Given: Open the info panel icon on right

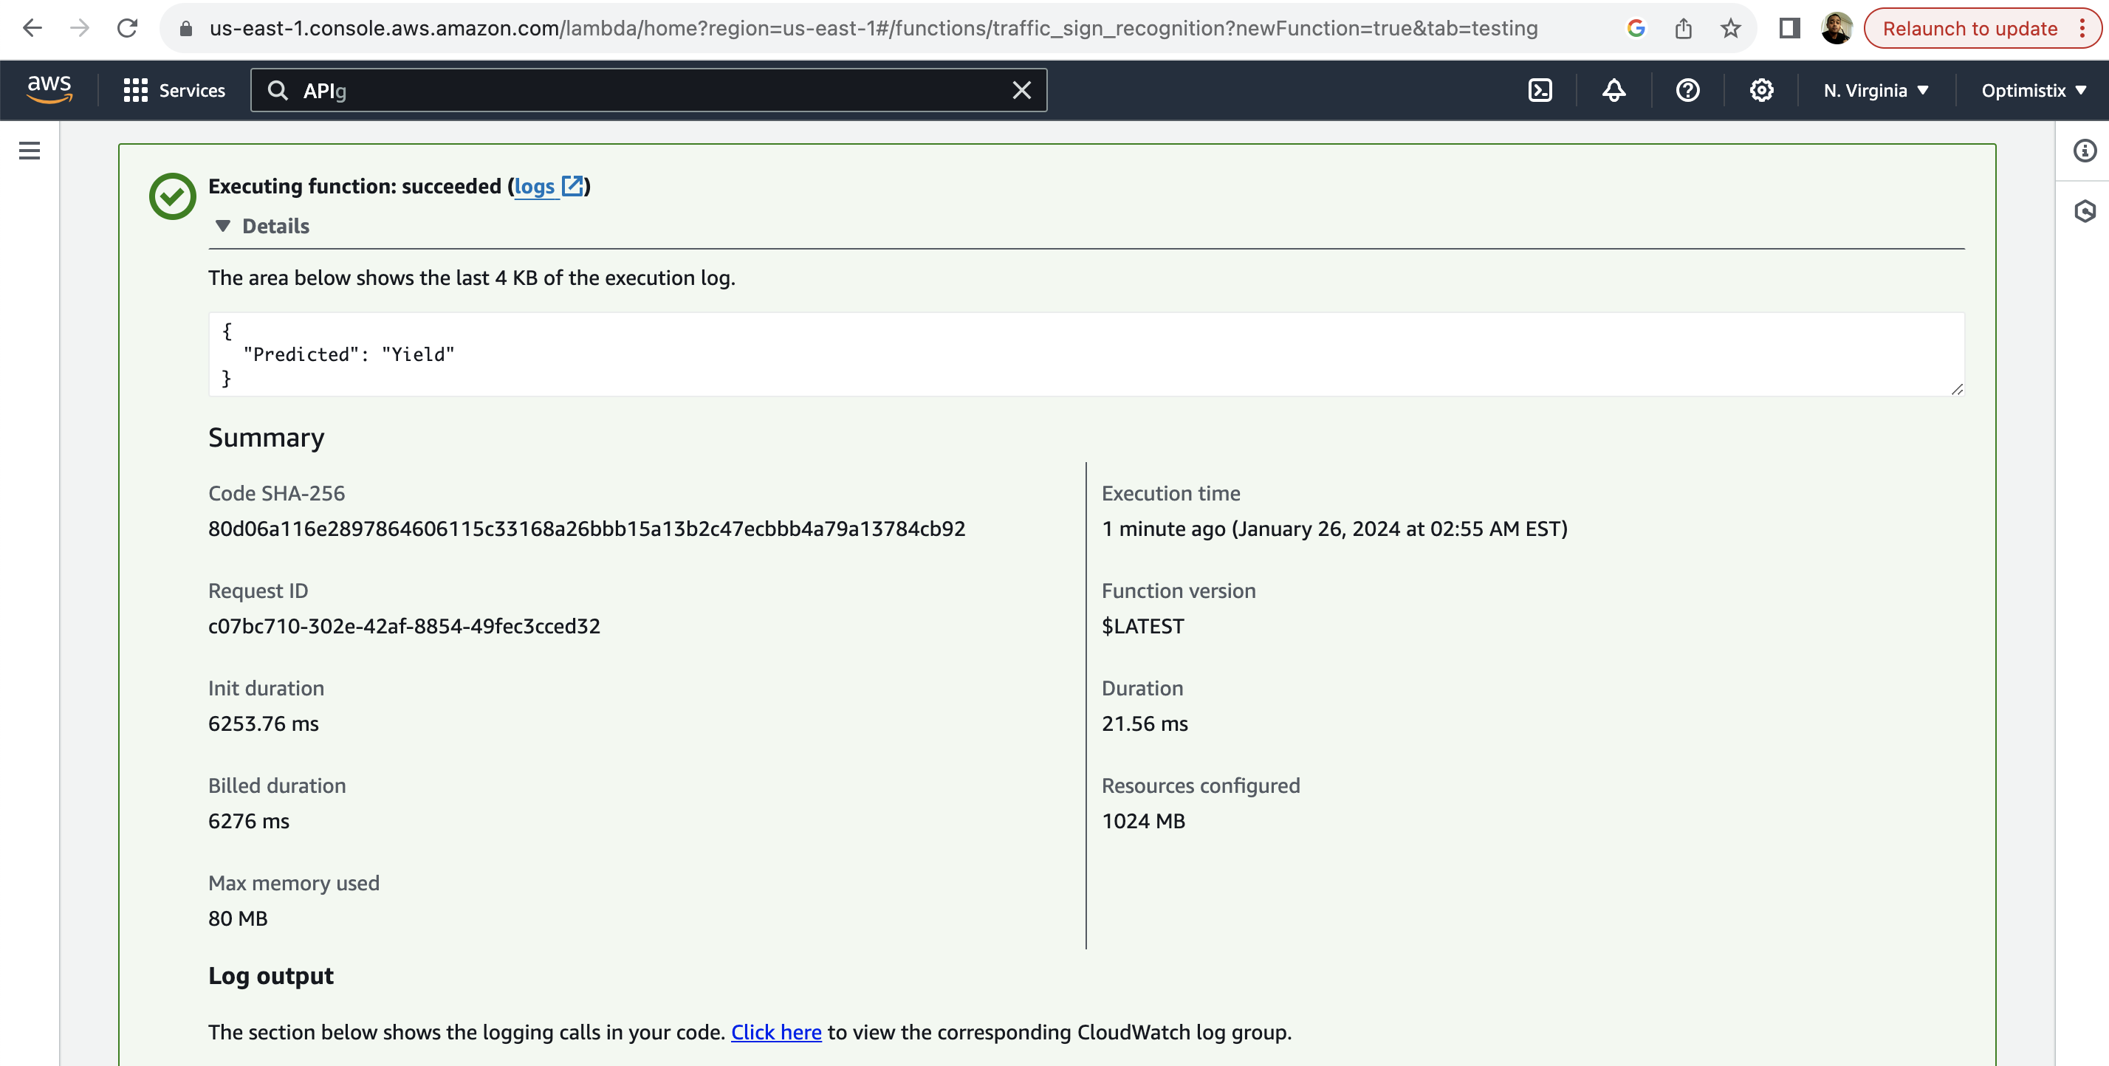Looking at the screenshot, I should point(2084,151).
